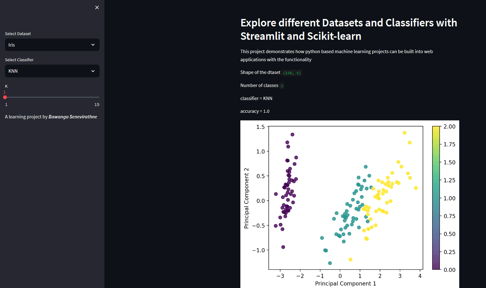The width and height of the screenshot is (486, 288).
Task: Close the sidebar with the X icon
Action: point(97,7)
